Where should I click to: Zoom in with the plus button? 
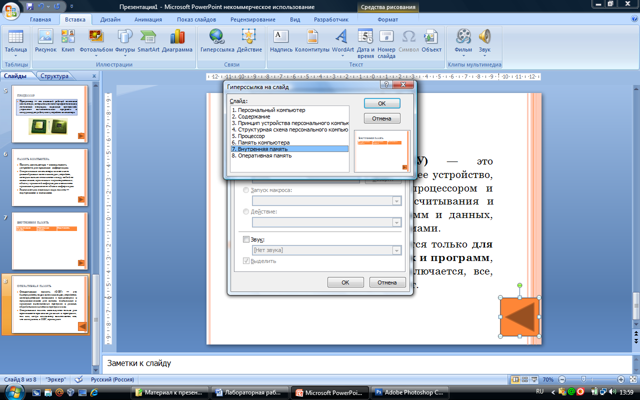click(620, 379)
